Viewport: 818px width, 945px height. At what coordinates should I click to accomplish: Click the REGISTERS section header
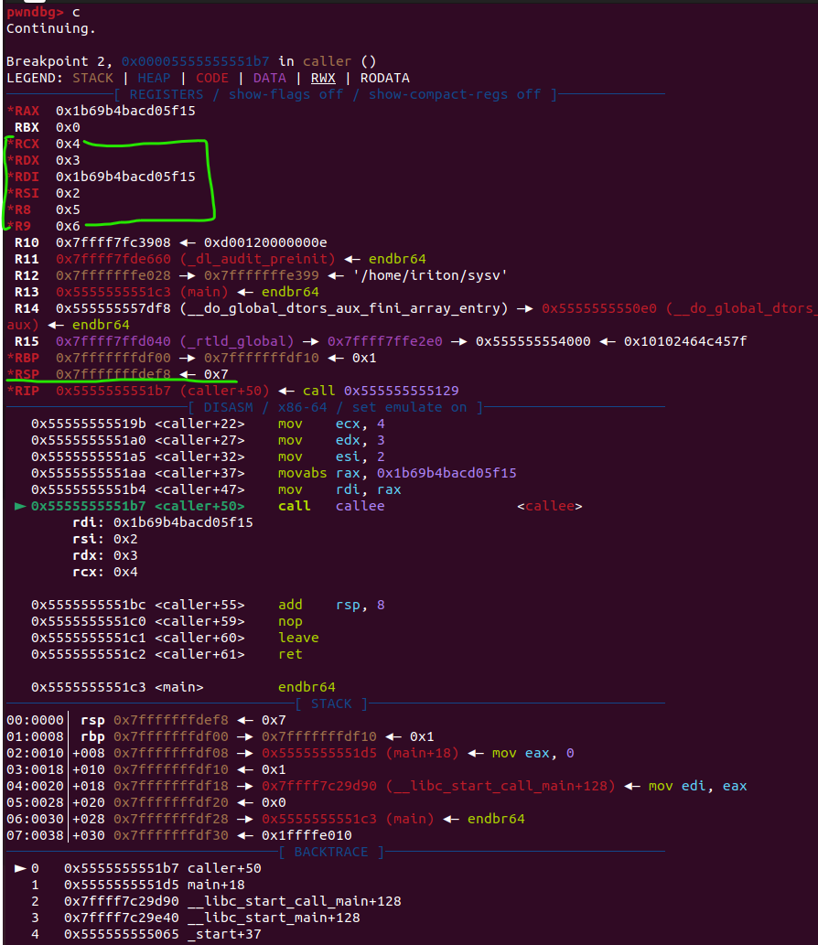335,94
